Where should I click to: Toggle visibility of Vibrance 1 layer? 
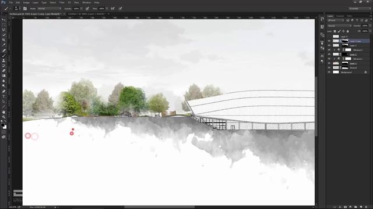click(x=329, y=59)
